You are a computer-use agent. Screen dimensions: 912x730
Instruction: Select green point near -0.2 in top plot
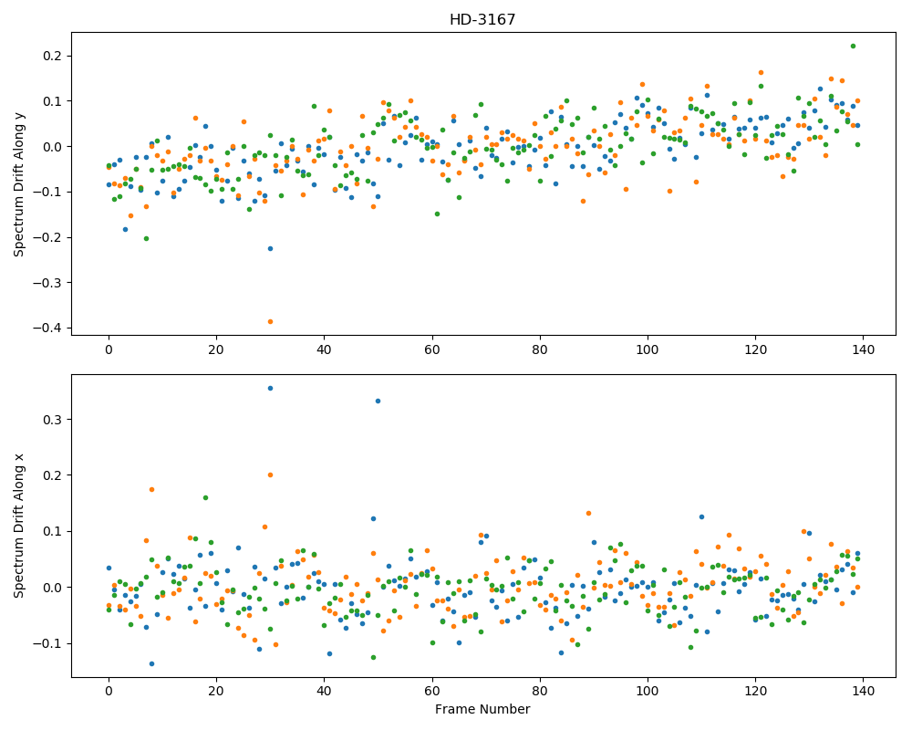[x=147, y=239]
